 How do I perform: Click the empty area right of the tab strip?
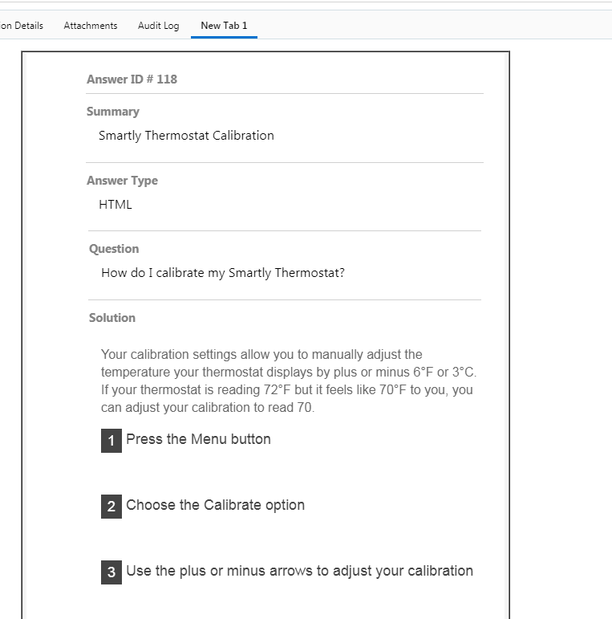(433, 26)
